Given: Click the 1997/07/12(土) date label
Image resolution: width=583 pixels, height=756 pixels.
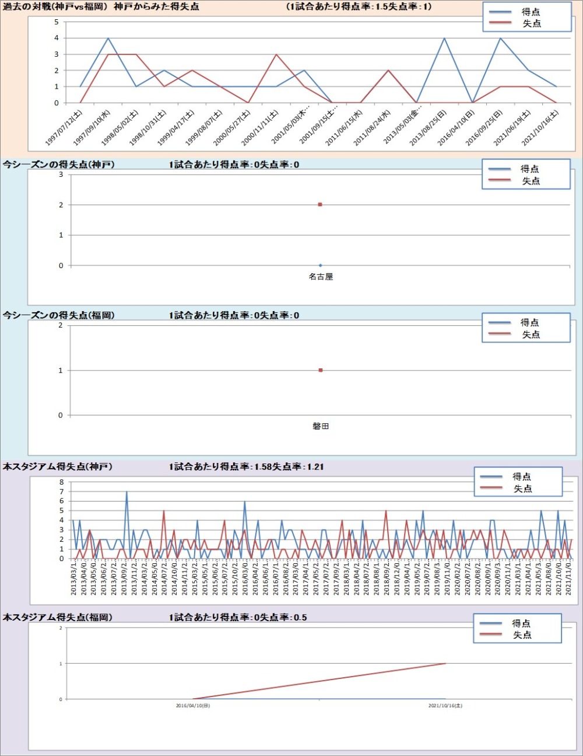Looking at the screenshot, I should (65, 128).
